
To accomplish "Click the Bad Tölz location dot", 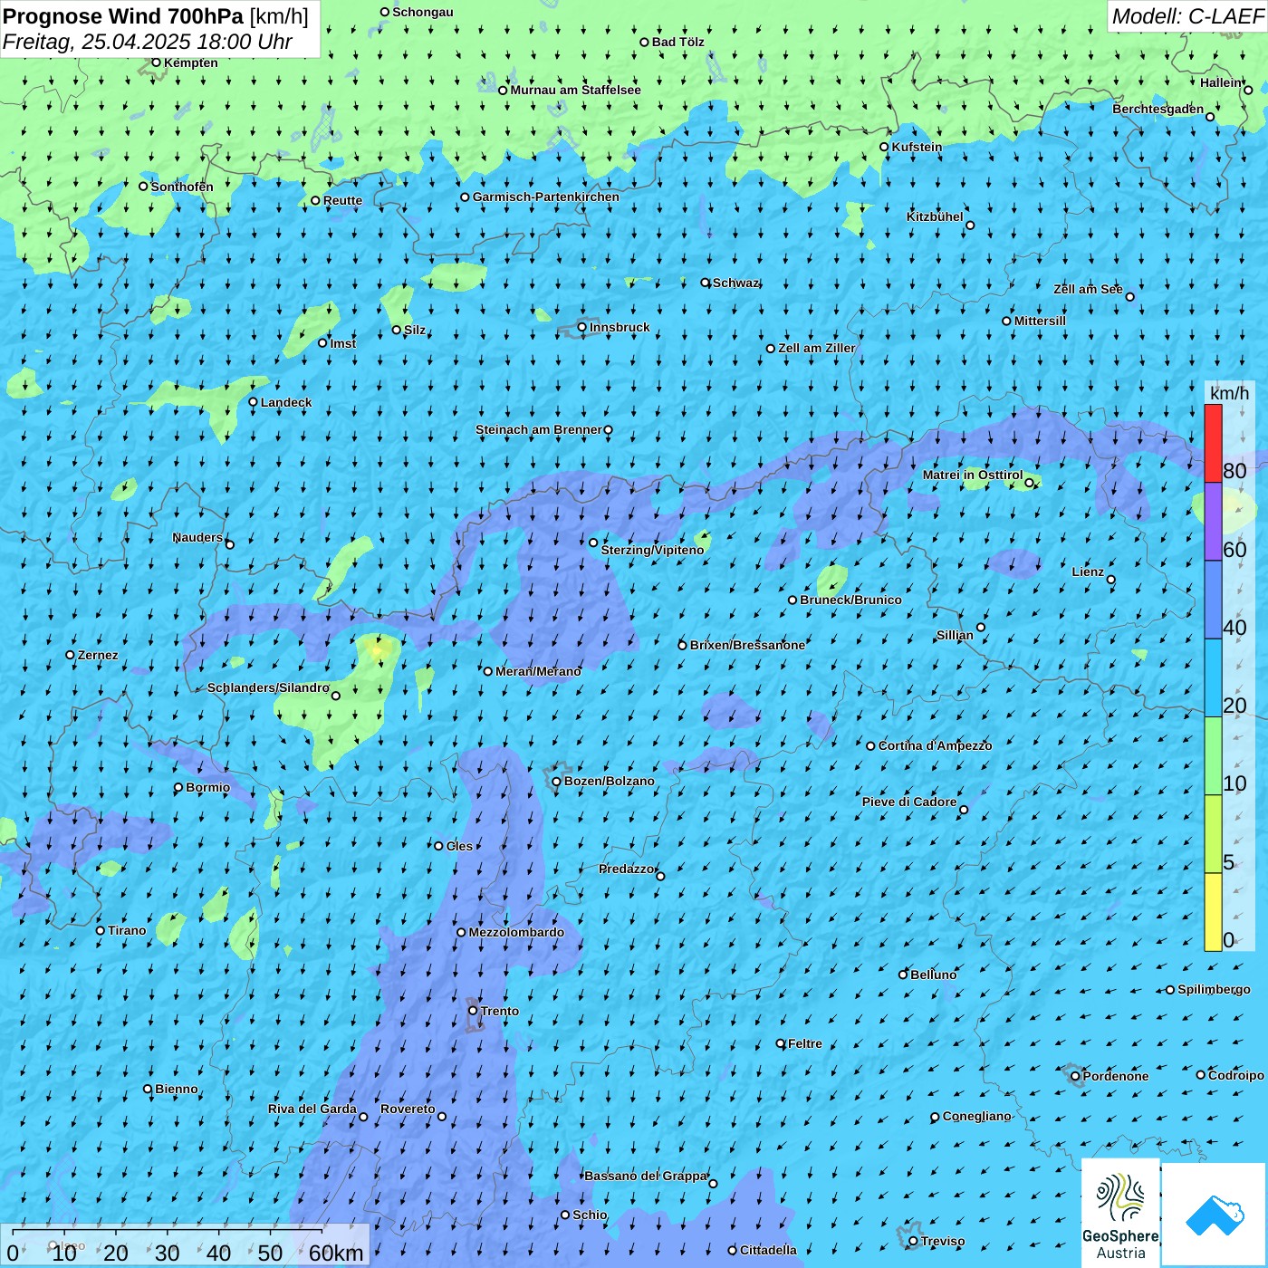I will 645,42.
